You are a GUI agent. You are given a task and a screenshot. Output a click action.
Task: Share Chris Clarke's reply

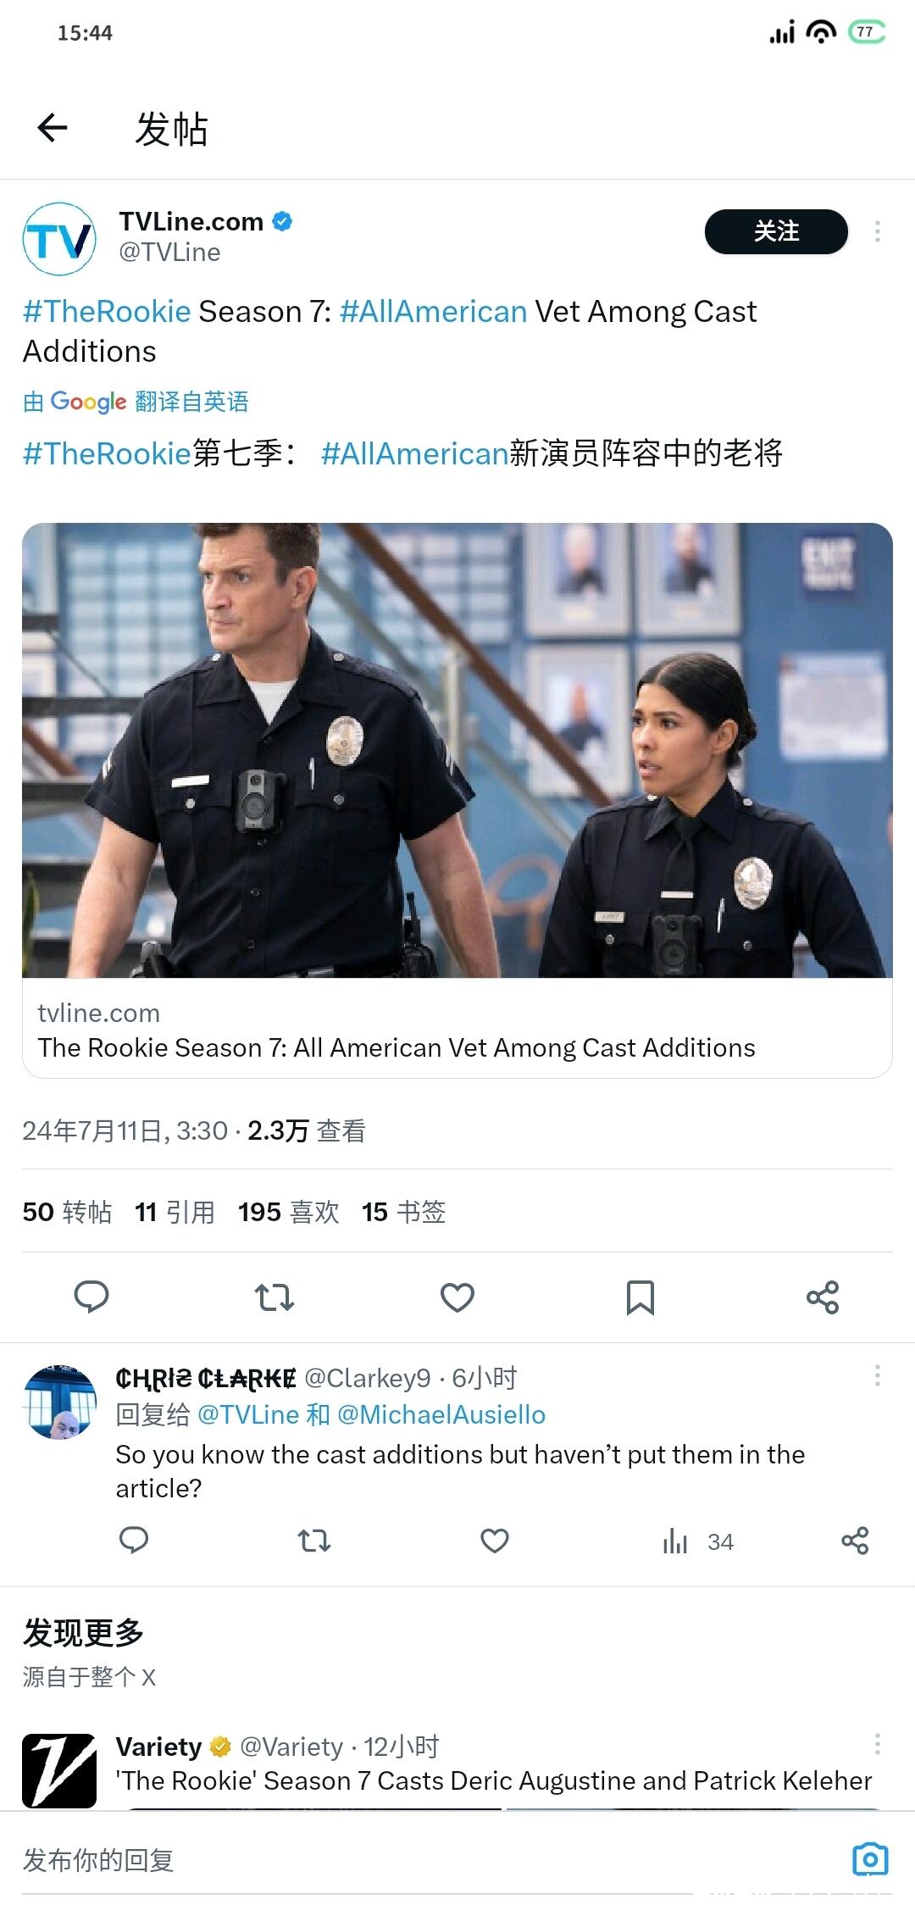click(x=855, y=1540)
